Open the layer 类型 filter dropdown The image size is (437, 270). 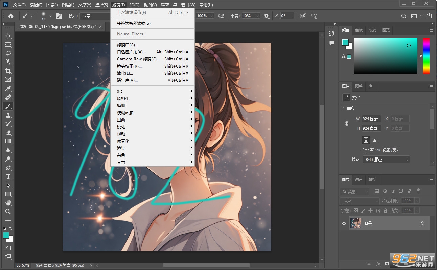(354, 191)
